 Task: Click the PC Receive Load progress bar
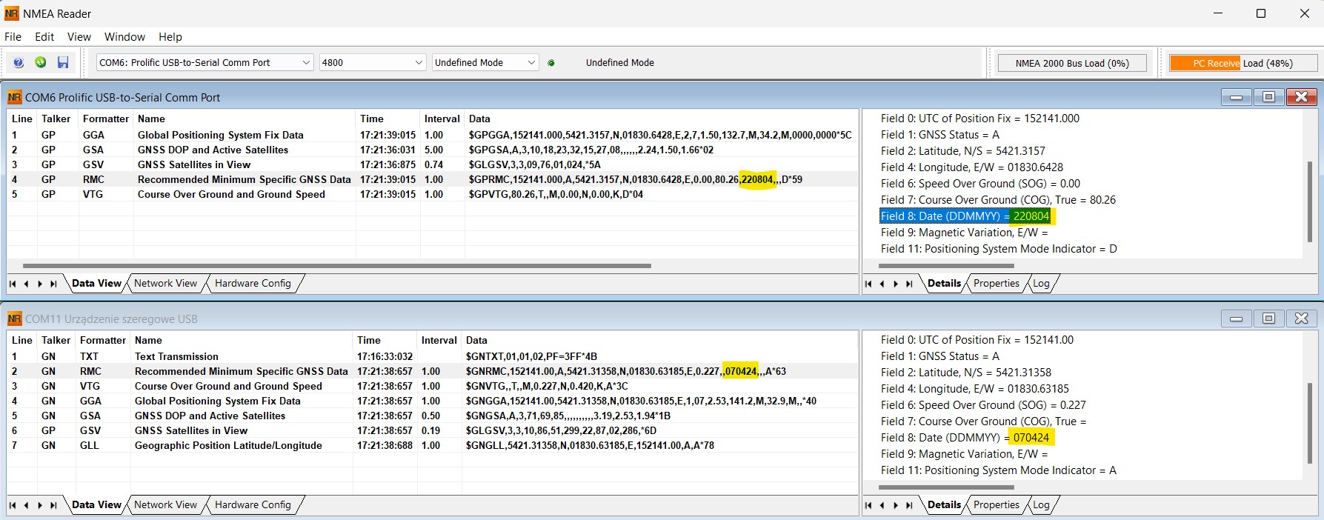click(1243, 64)
